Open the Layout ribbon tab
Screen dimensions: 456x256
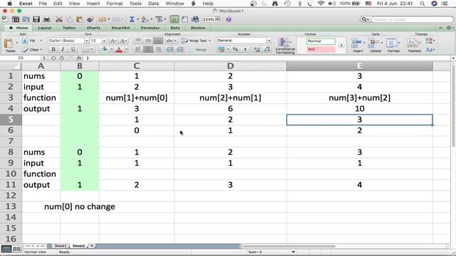tap(45, 28)
